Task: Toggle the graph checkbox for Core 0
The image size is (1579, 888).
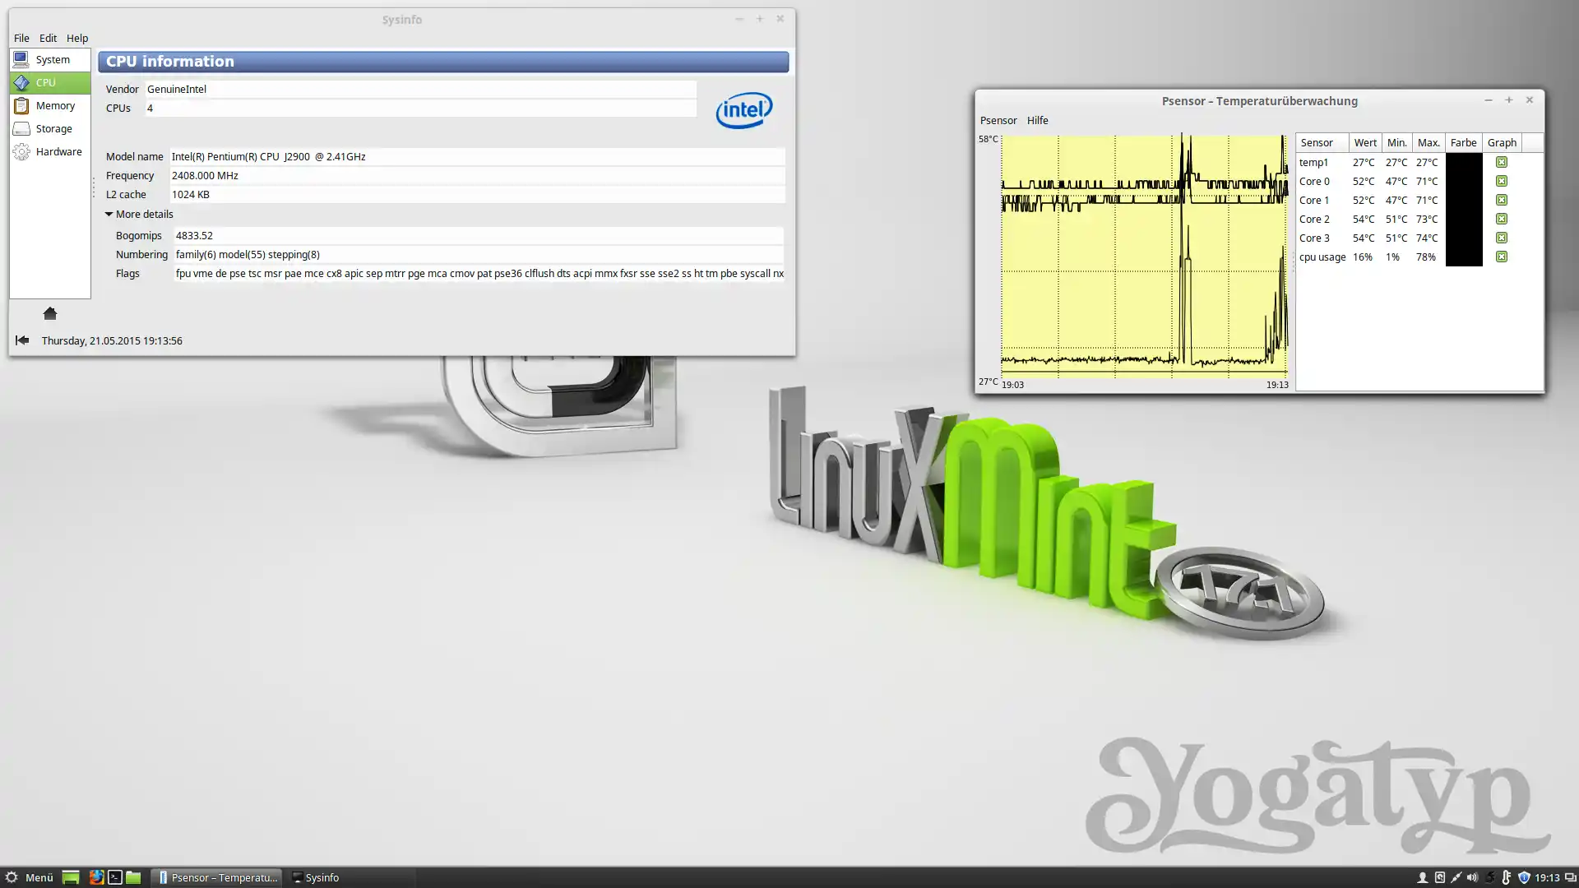Action: [x=1502, y=181]
